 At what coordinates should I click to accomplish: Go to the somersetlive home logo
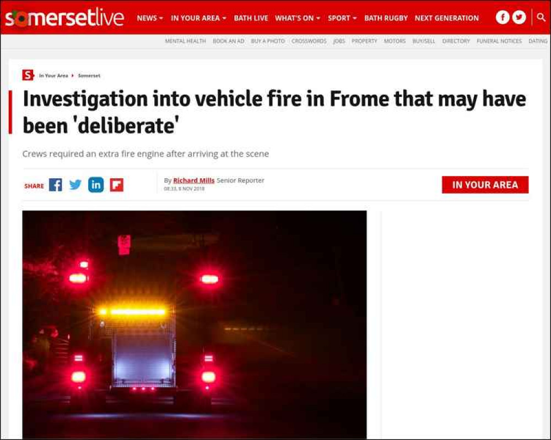pyautogui.click(x=64, y=18)
